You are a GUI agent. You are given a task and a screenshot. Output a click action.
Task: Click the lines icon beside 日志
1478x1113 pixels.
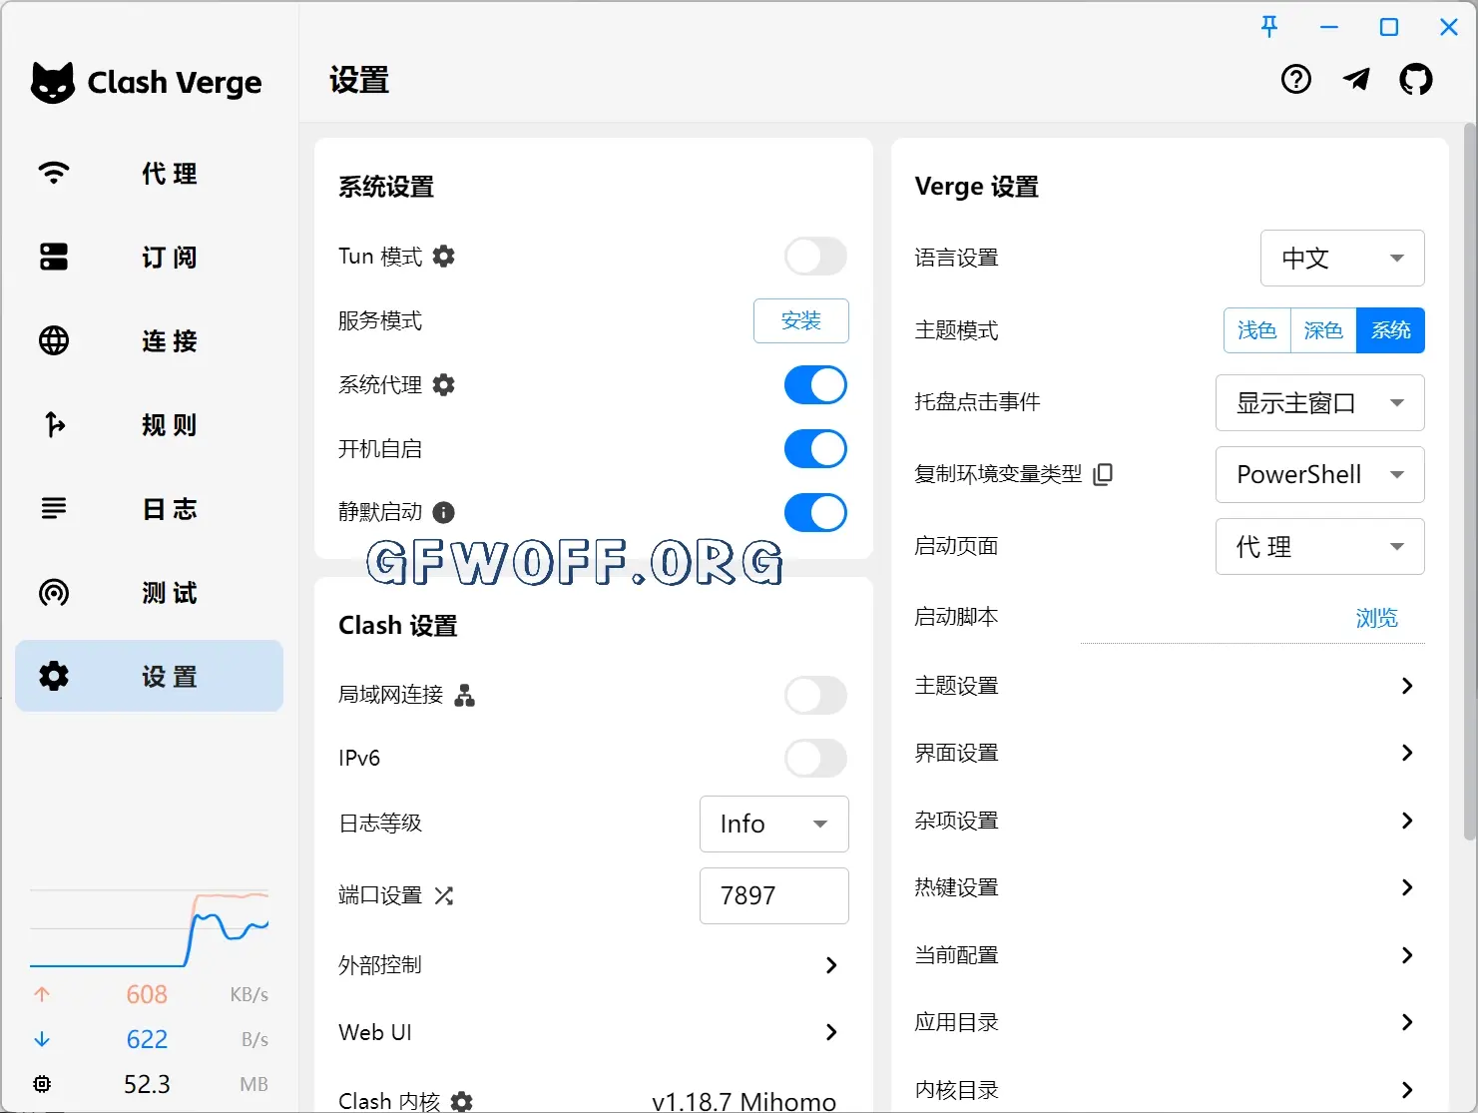tap(54, 508)
